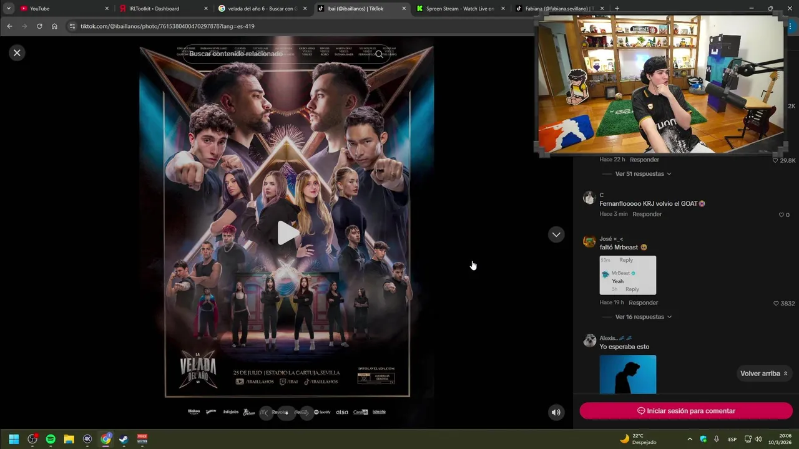Open the MrBeast reply screenshot image
Viewport: 799px width, 449px height.
pos(627,275)
